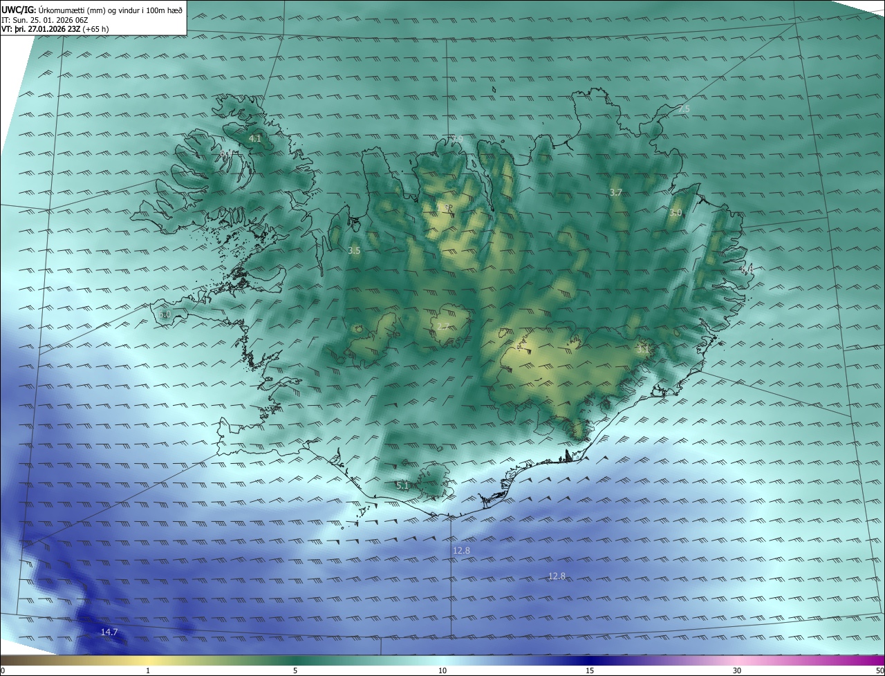This screenshot has width=885, height=676.
Task: Click the 6.0 value label on the western peninsula
Action: (x=164, y=314)
